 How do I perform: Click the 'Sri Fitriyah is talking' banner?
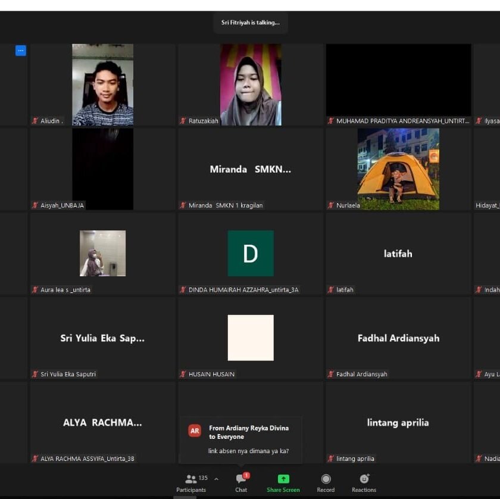point(251,23)
